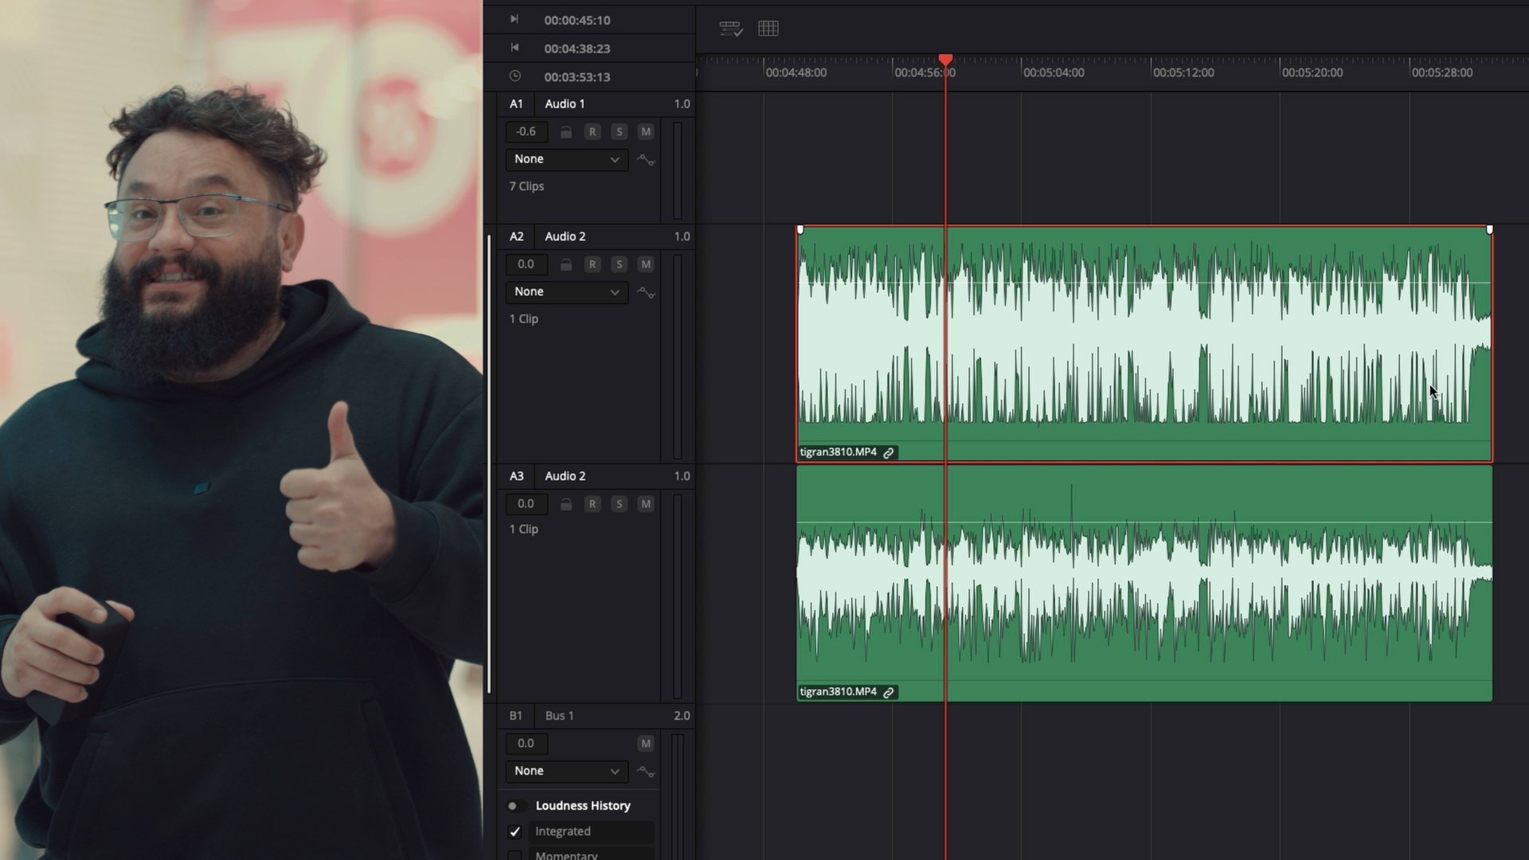
Task: Lock the A1 Audio 1 track
Action: (566, 132)
